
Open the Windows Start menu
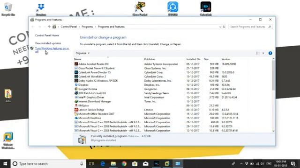click(5, 164)
